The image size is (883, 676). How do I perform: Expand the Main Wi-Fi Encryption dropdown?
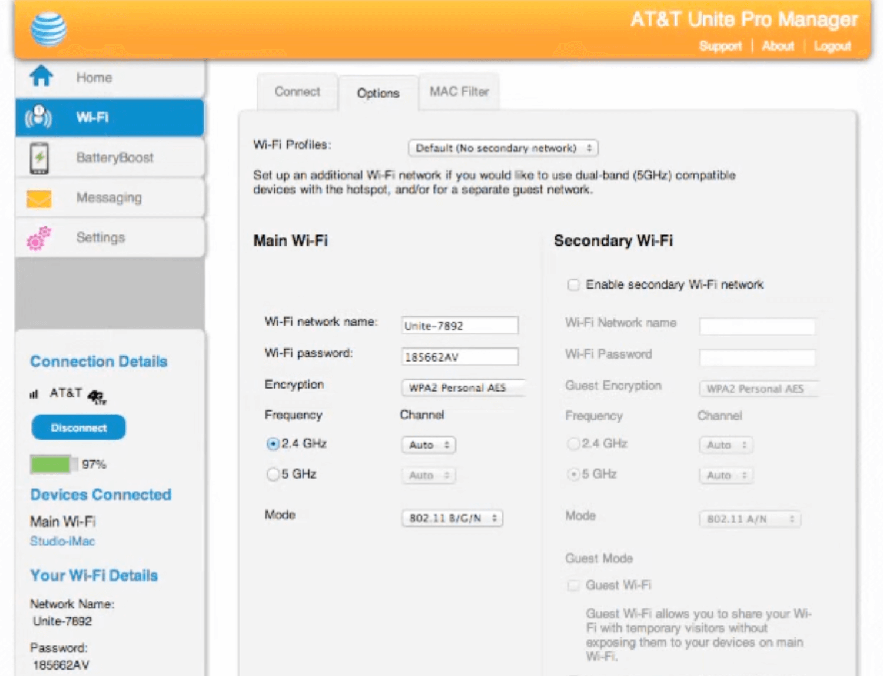(x=462, y=387)
